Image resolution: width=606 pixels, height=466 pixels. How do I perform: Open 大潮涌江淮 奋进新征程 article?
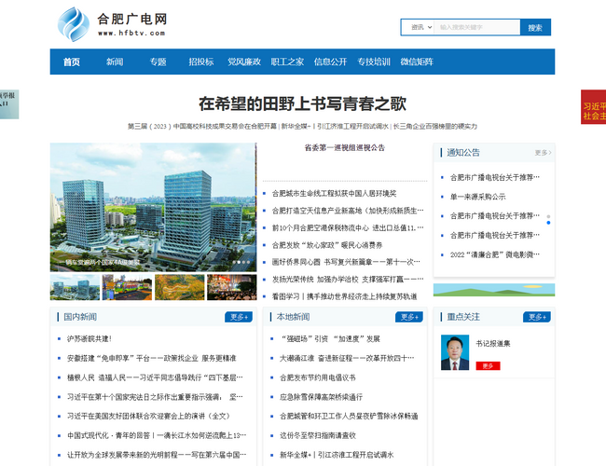point(347,358)
